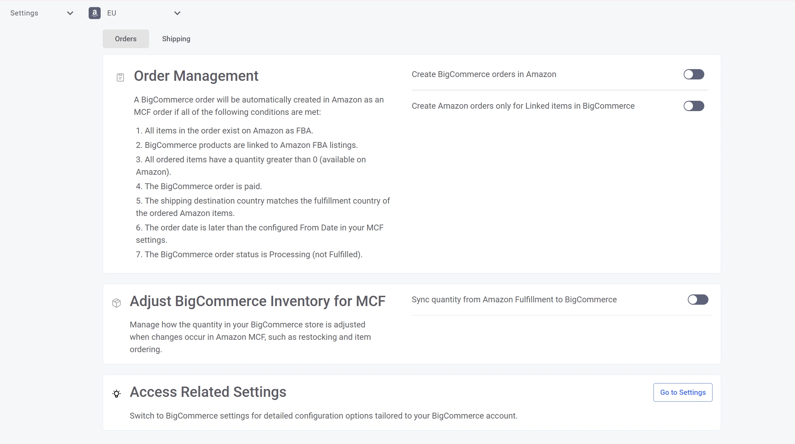Click the EU region selector label
The height and width of the screenshot is (444, 795).
tap(112, 13)
